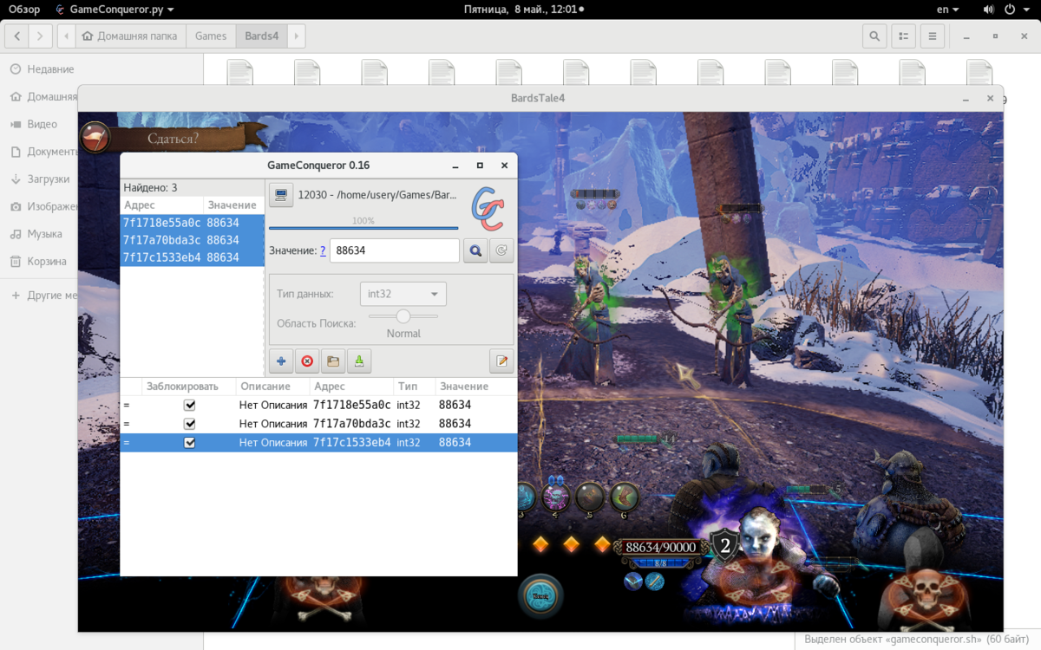
Task: Click the 88634/90000 health display
Action: (660, 548)
